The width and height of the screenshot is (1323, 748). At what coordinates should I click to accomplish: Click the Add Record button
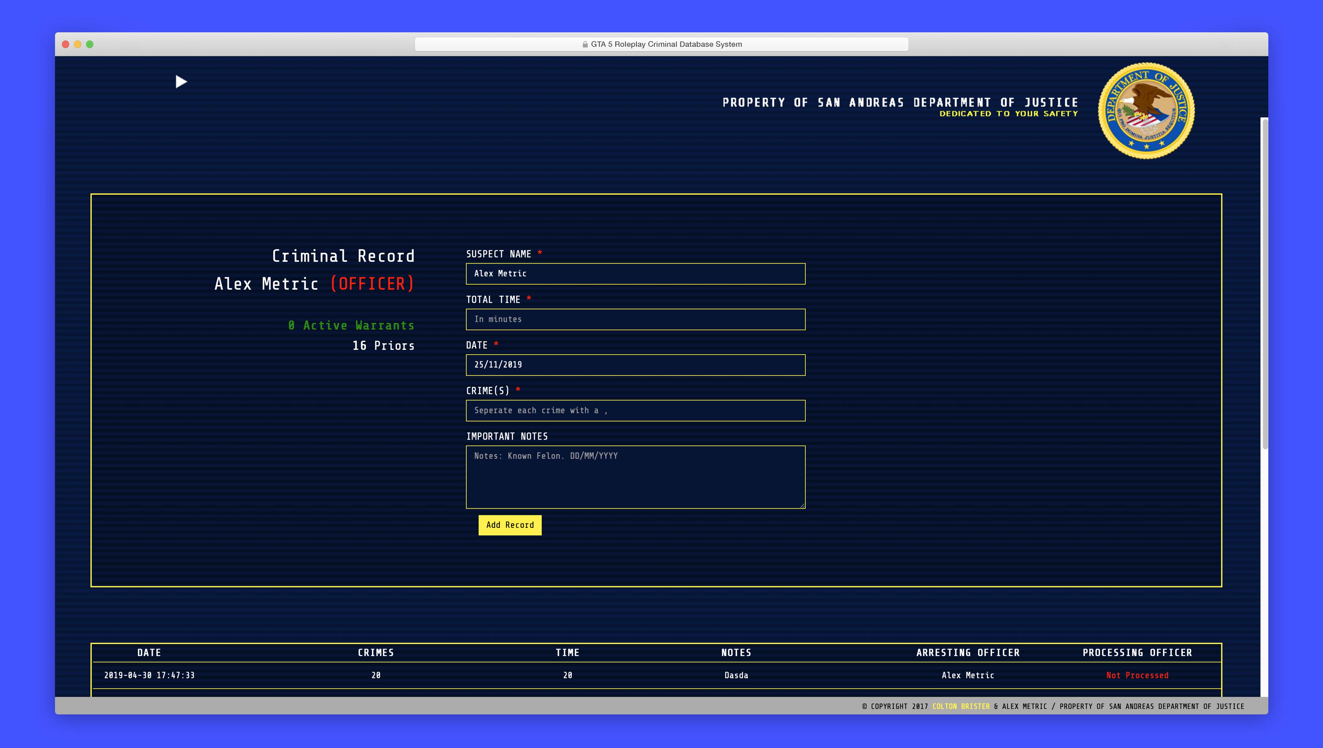click(x=510, y=525)
